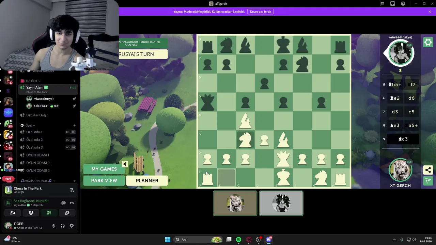Click the tiger participant thumbnail below board

tap(235, 203)
